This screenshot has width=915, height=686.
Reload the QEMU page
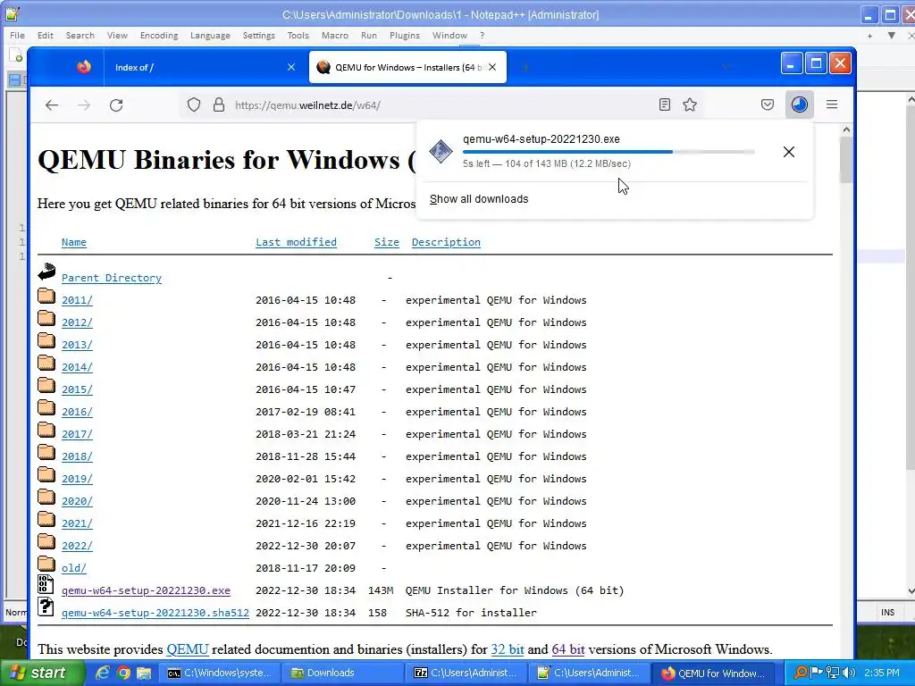pyautogui.click(x=116, y=105)
